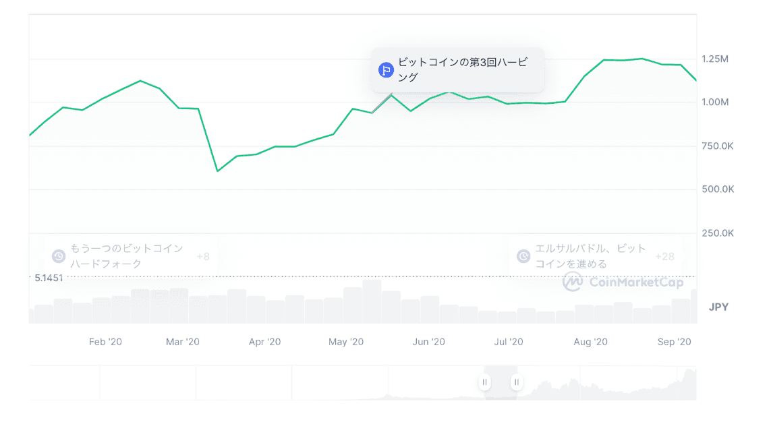
Task: Click the clock icon beside the hard fork event
Action: tap(59, 256)
